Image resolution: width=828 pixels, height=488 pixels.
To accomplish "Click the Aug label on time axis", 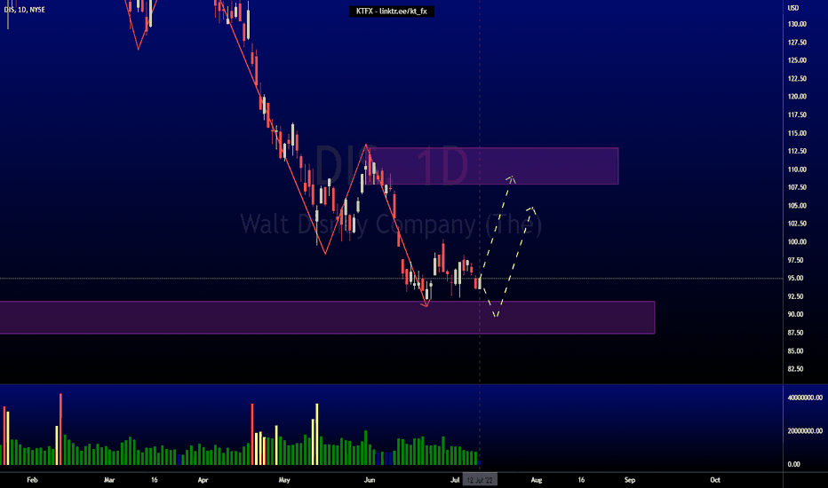I will point(537,480).
